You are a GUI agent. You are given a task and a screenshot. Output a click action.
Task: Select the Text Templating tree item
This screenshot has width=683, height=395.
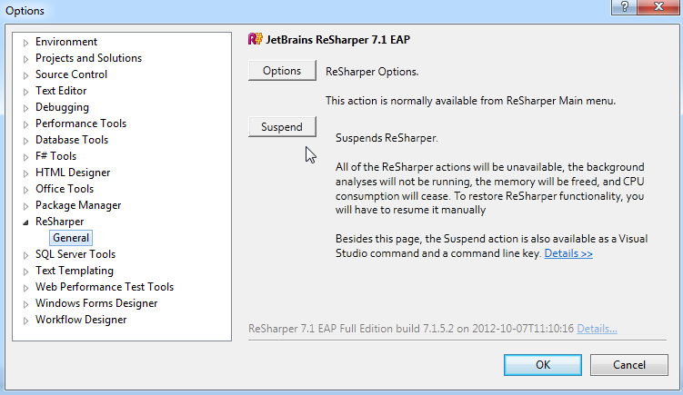coord(74,271)
